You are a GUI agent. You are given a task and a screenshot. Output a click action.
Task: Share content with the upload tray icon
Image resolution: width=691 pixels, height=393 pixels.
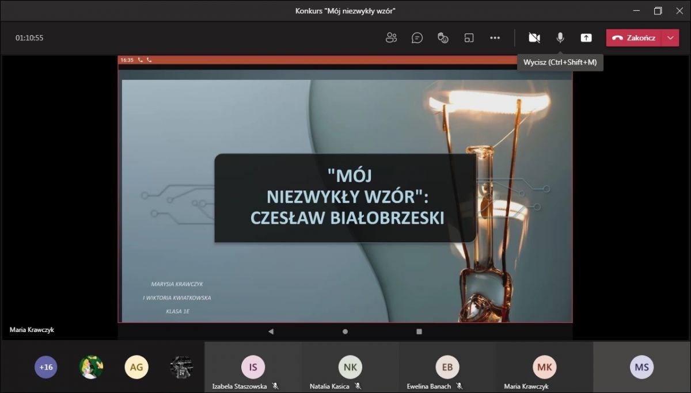pos(586,38)
